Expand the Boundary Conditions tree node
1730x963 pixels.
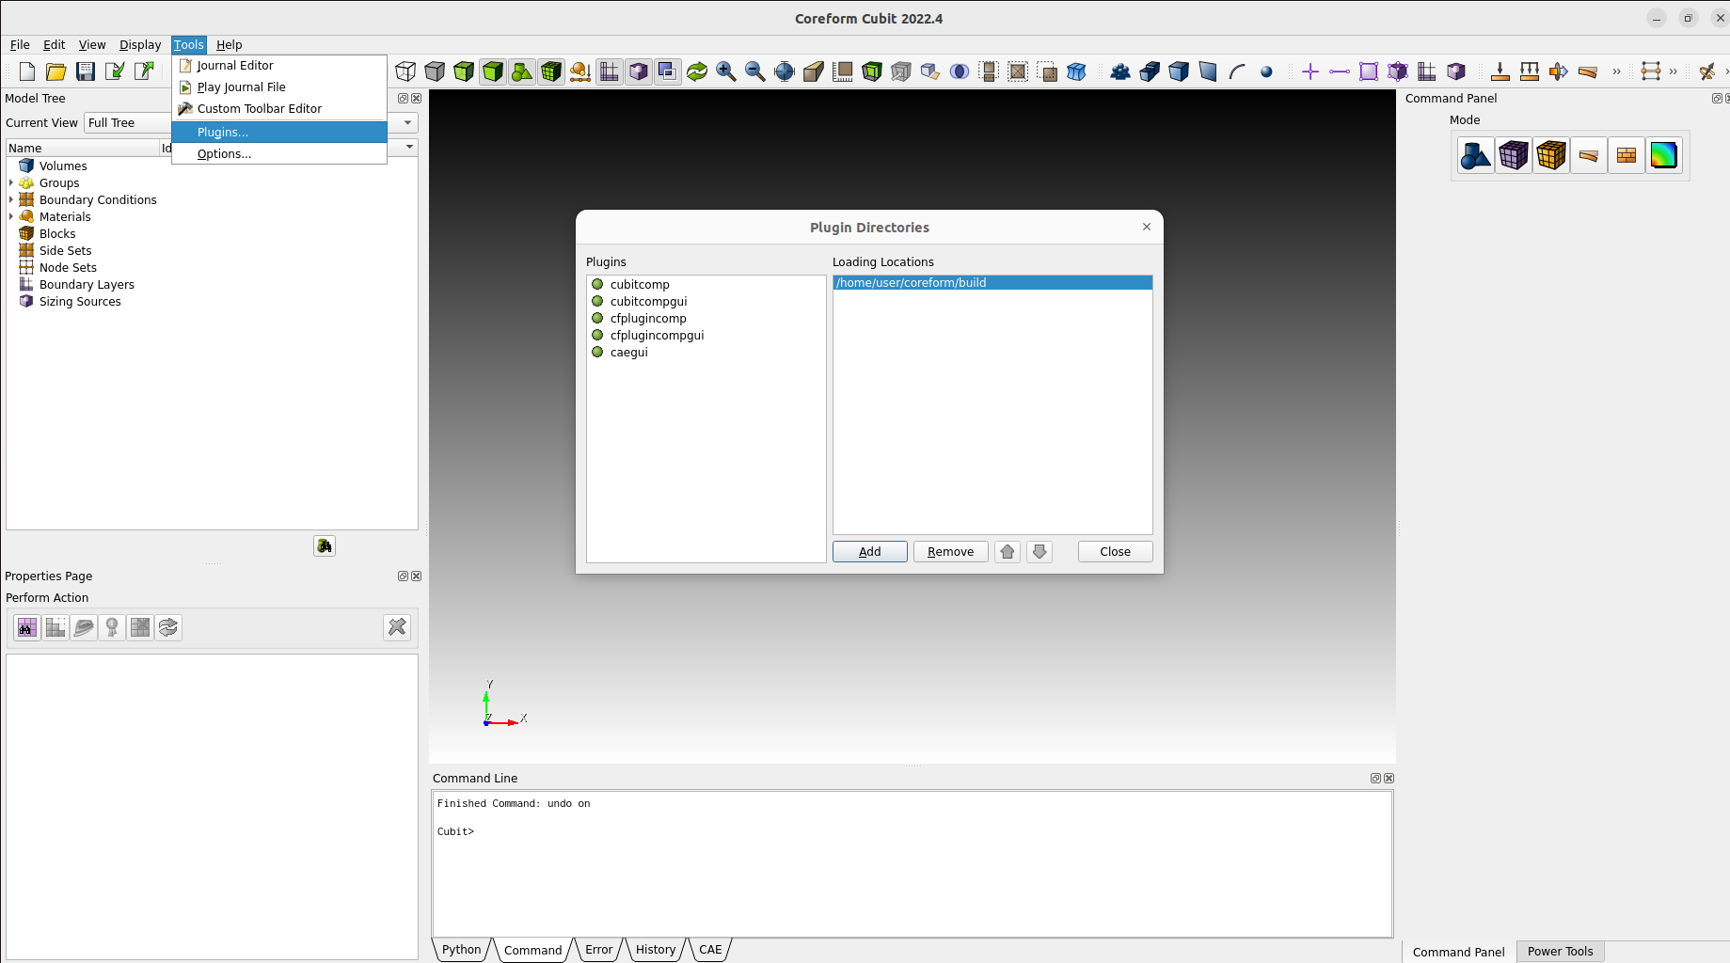(x=10, y=199)
